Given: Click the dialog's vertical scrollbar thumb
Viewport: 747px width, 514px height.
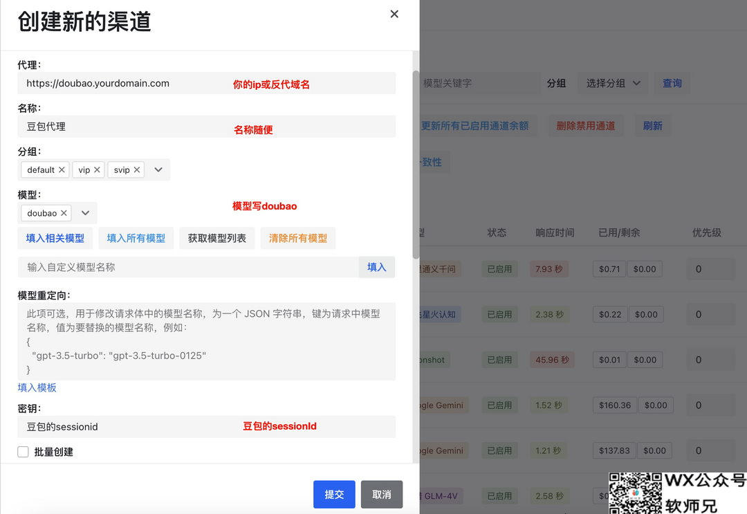Looking at the screenshot, I should coord(416,165).
